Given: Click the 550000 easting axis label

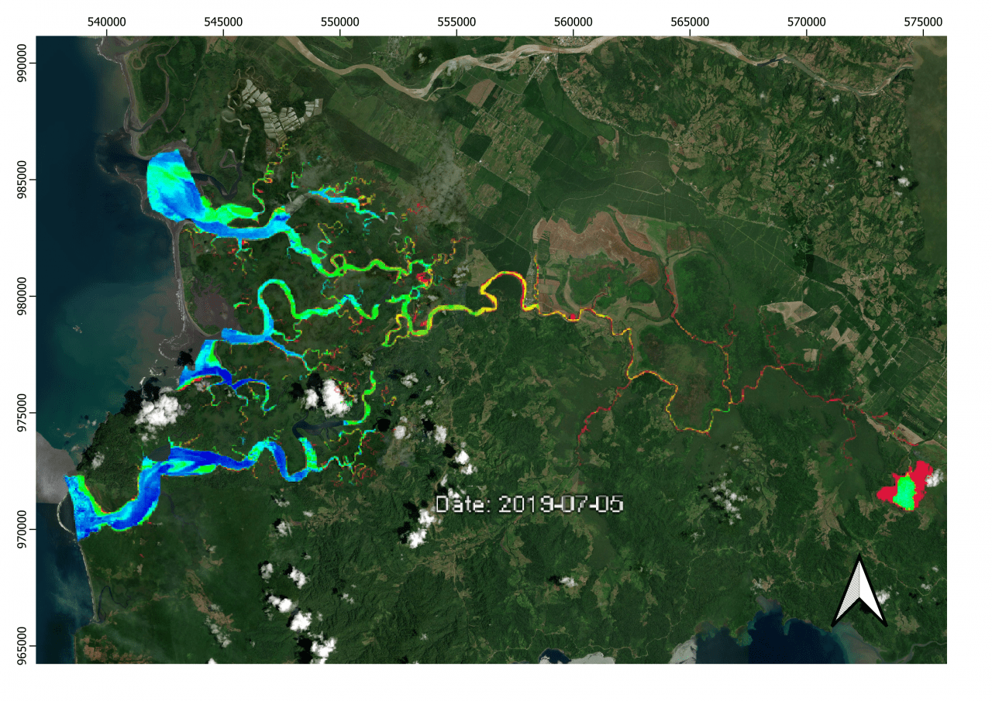Looking at the screenshot, I should [x=340, y=23].
